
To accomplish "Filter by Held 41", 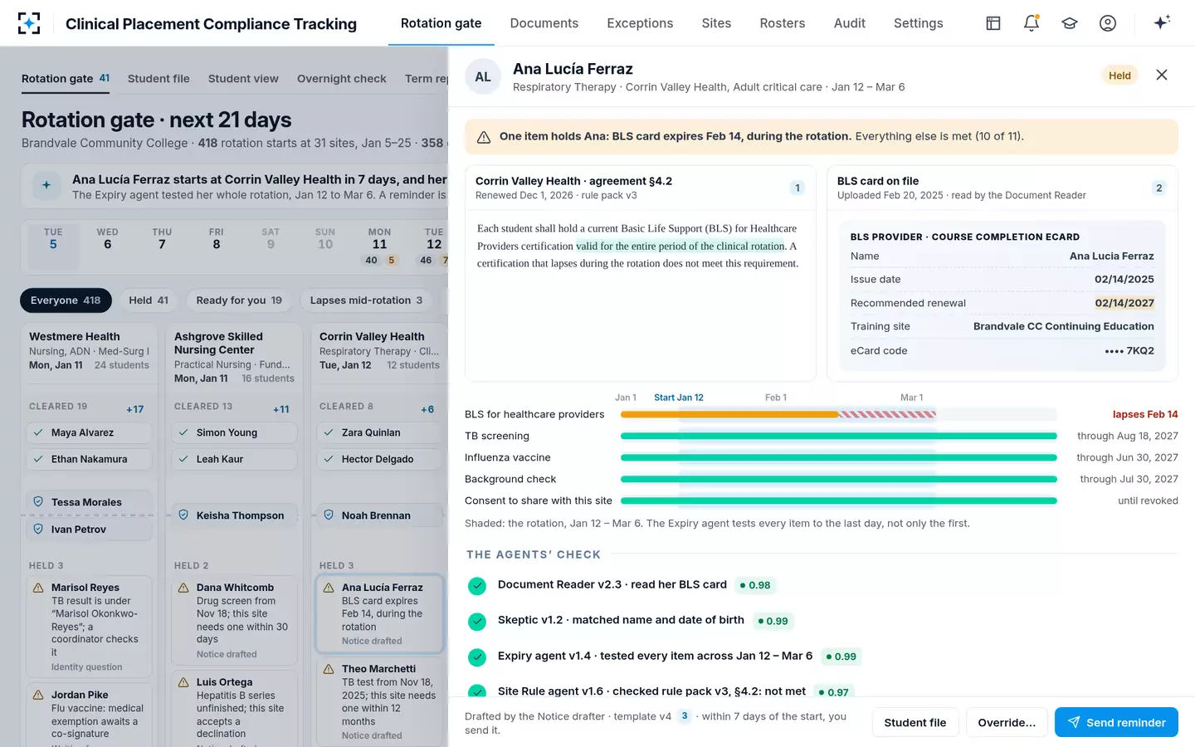I will [149, 300].
